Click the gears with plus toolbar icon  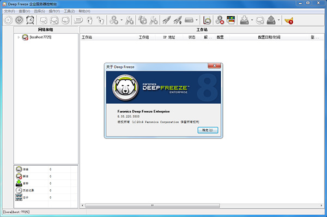coord(114,20)
